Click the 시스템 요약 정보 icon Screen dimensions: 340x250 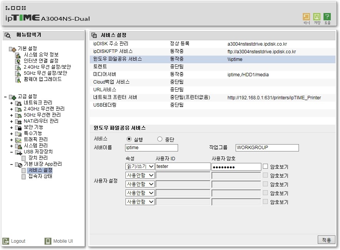point(18,55)
